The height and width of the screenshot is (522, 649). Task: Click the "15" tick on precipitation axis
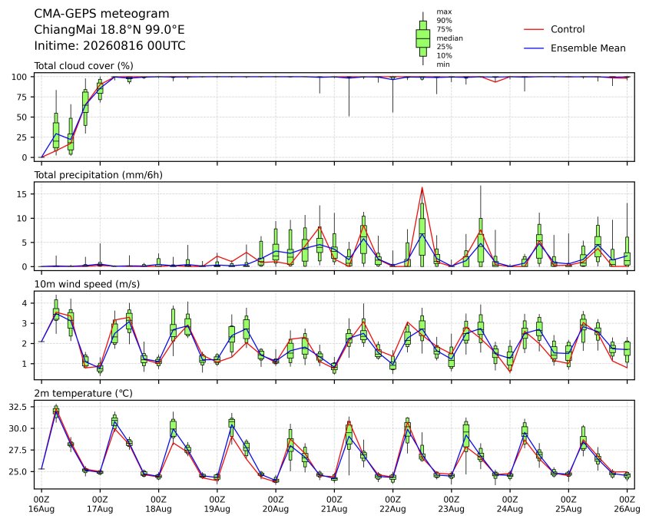[x=22, y=194]
